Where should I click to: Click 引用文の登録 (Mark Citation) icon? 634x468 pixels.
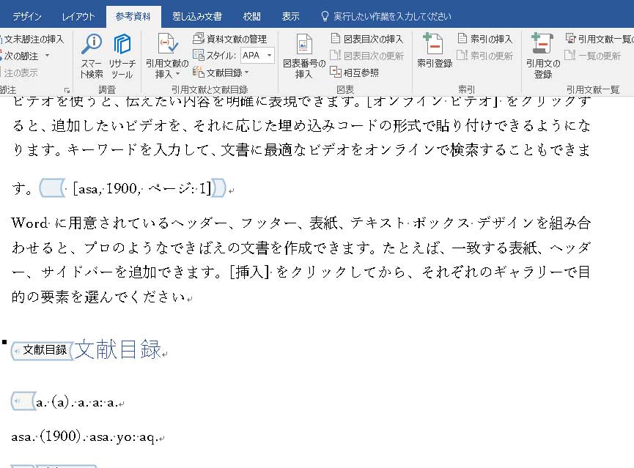click(542, 45)
